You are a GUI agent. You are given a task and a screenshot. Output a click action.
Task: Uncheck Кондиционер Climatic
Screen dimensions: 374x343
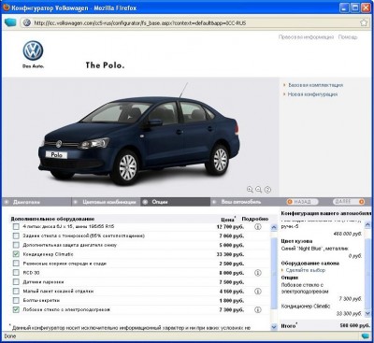click(16, 254)
